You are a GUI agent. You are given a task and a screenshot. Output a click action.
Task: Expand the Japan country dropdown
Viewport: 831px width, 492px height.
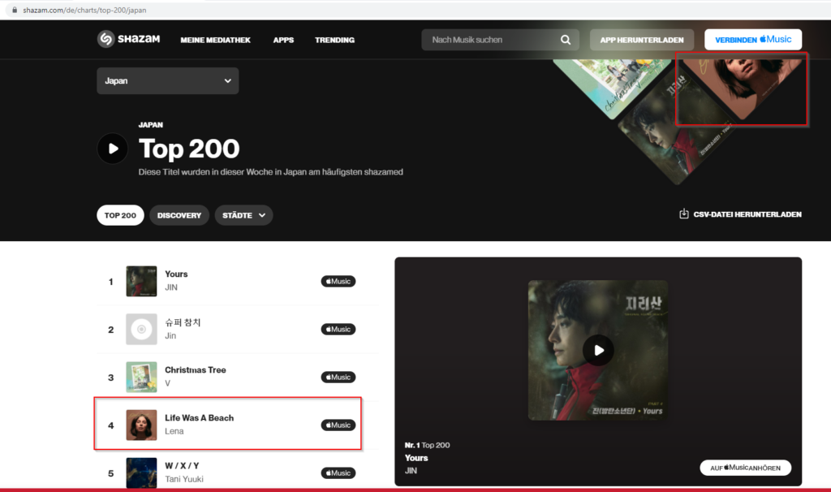[167, 80]
